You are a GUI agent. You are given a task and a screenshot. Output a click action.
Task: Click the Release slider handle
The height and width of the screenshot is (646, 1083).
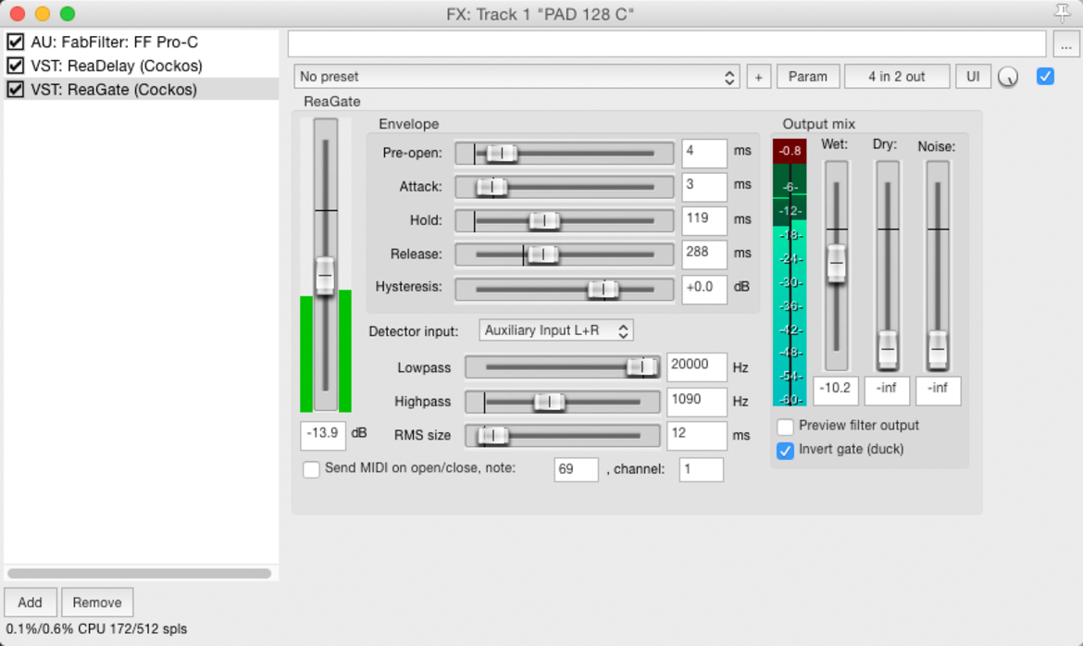tap(542, 255)
